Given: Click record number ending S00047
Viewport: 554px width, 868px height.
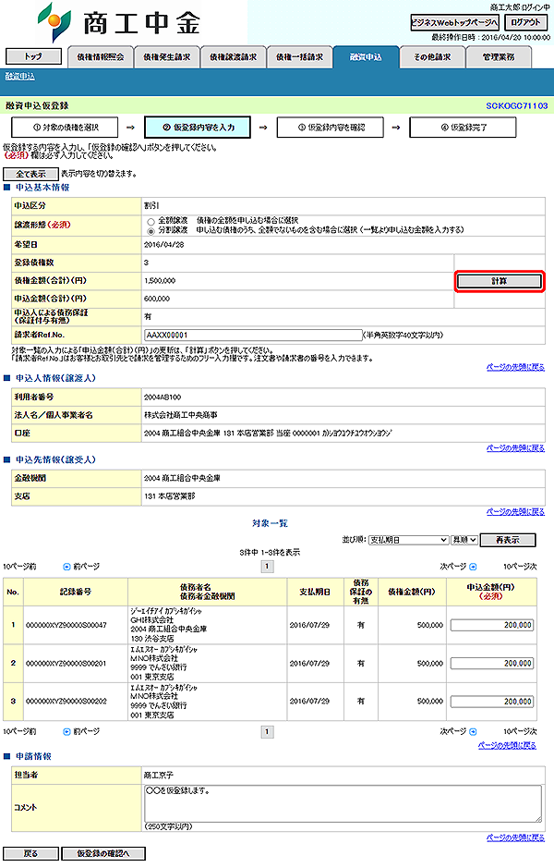Looking at the screenshot, I should [x=66, y=625].
